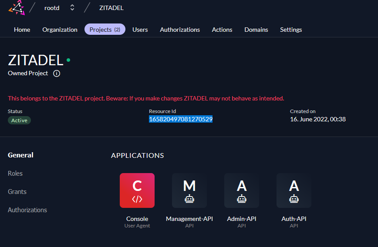Switch to the Users tab

140,30
